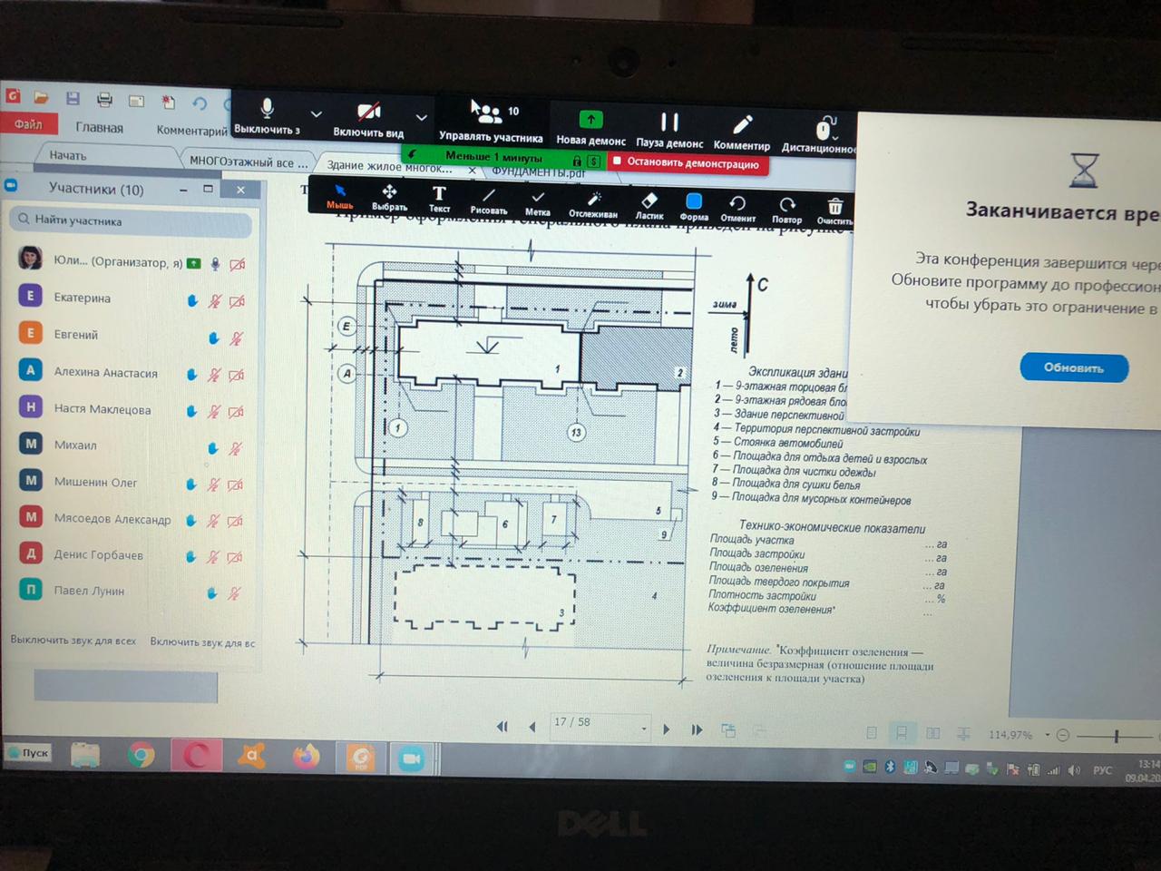Select the Мышь (mouse) annotation tool

click(x=340, y=196)
